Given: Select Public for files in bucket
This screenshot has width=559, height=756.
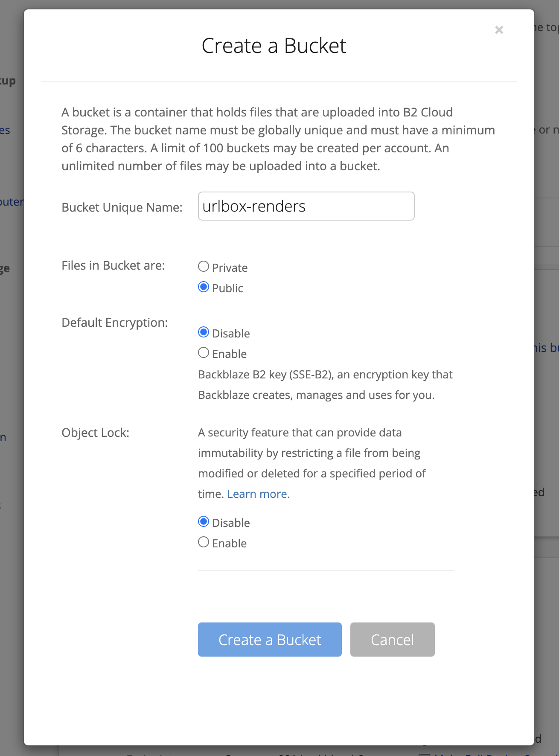Looking at the screenshot, I should tap(204, 288).
